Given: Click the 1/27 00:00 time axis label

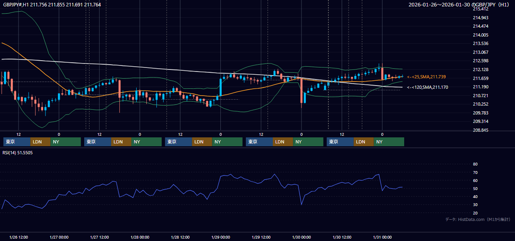Looking at the screenshot, I should (59, 237).
